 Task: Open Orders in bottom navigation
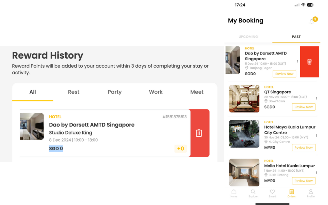pos(291,193)
